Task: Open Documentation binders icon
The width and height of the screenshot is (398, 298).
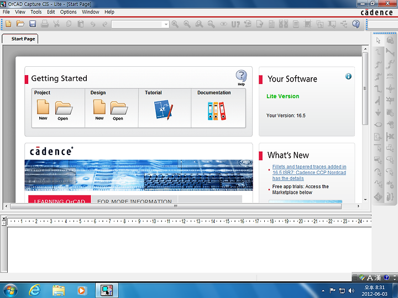Action: [216, 111]
